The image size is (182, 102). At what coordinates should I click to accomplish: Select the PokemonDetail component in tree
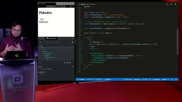pyautogui.click(x=50, y=57)
